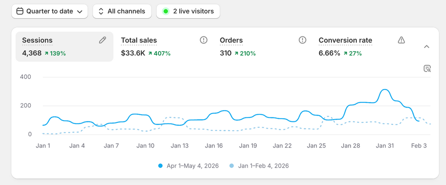The image size is (446, 185).
Task: Click the 210% orders change
Action: pos(245,53)
